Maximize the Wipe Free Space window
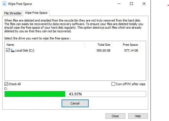 tap(131, 4)
